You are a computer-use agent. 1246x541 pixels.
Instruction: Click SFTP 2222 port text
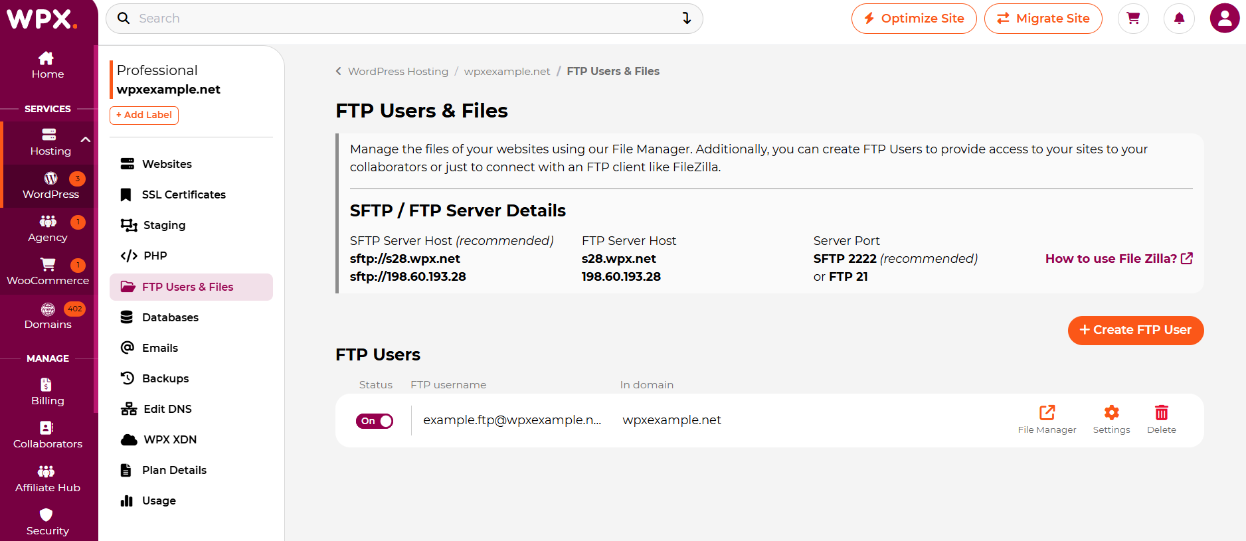tap(845, 259)
